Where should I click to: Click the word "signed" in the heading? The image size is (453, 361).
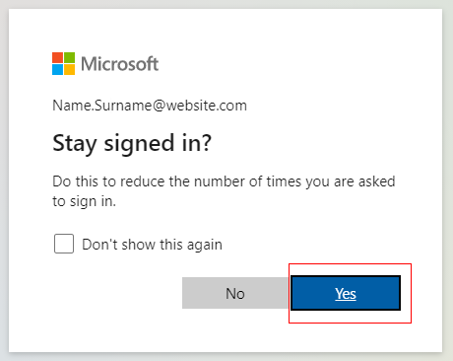(x=139, y=144)
